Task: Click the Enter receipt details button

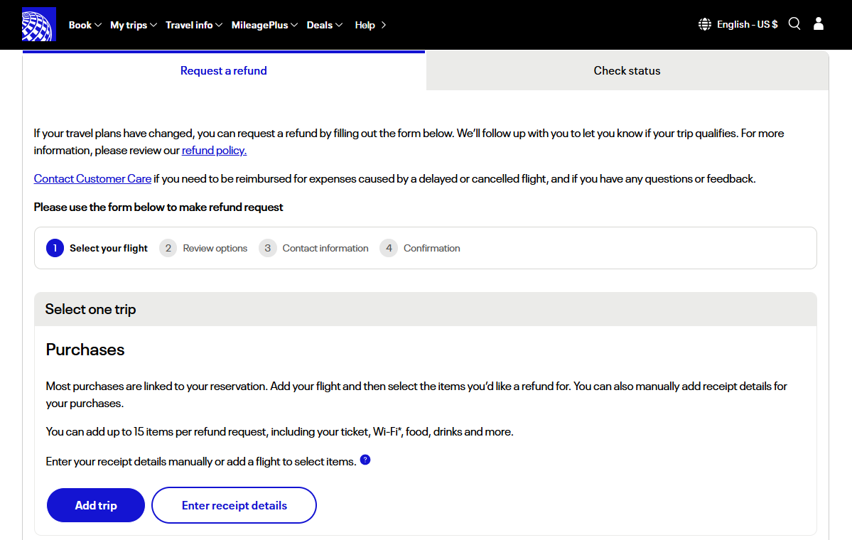Action: click(x=234, y=505)
